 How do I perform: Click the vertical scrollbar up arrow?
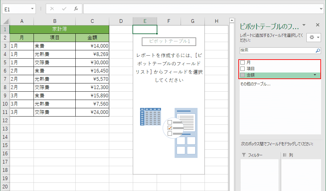232,21
